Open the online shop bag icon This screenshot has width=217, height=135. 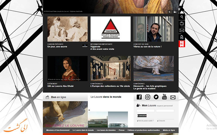point(182,37)
